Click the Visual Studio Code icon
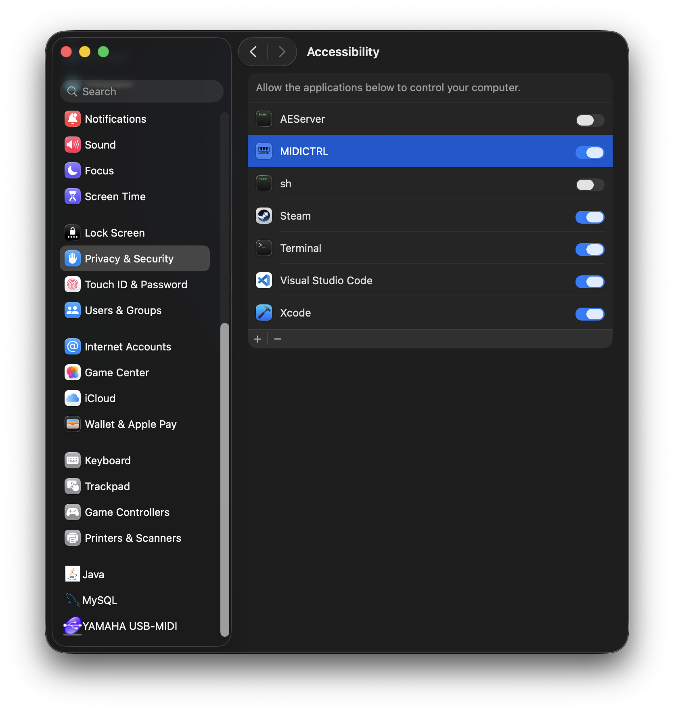This screenshot has height=713, width=674. tap(264, 280)
